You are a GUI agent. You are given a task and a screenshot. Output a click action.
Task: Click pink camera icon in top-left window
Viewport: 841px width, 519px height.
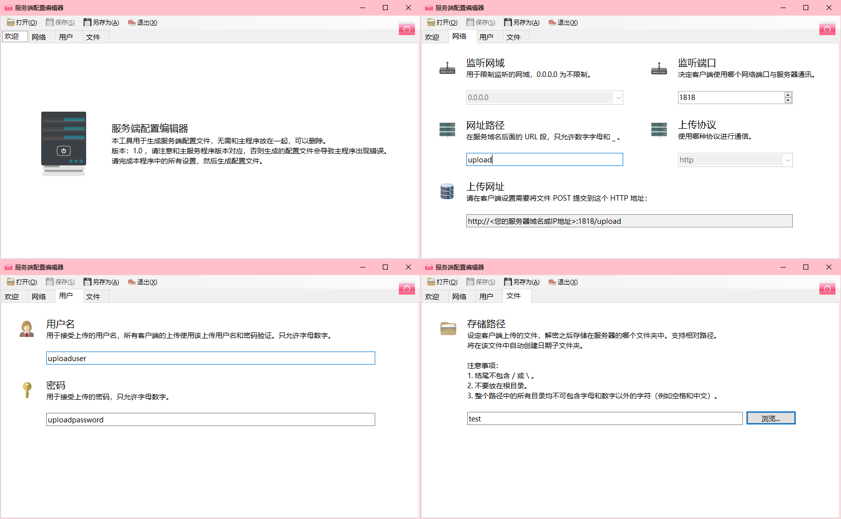[x=407, y=29]
